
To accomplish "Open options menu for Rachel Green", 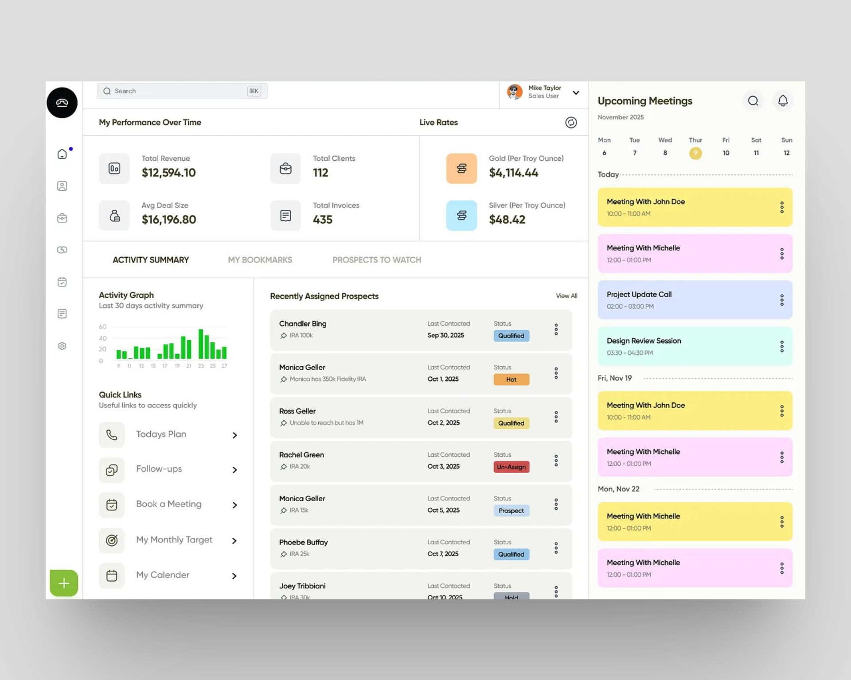I will point(556,460).
